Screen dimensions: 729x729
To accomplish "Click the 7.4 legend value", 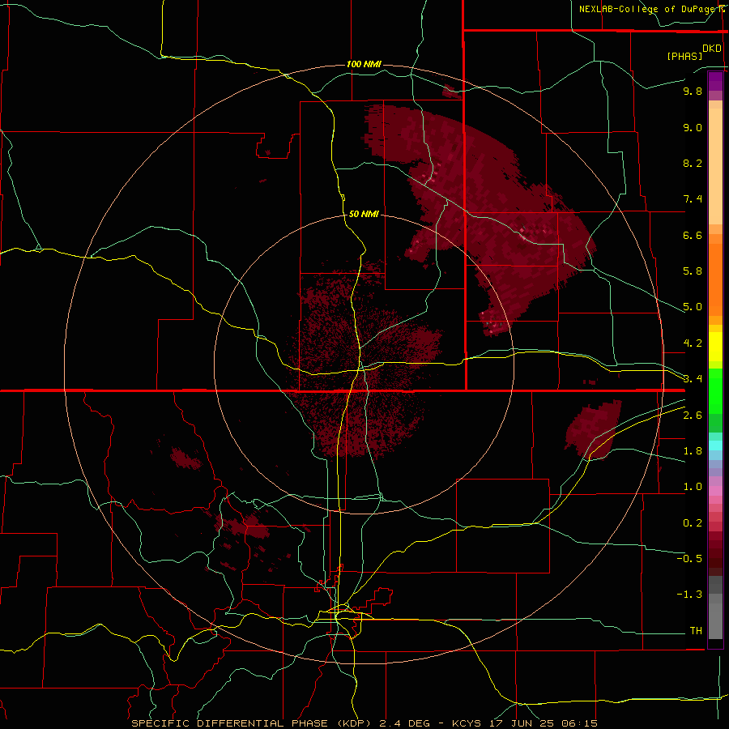I will pos(693,199).
